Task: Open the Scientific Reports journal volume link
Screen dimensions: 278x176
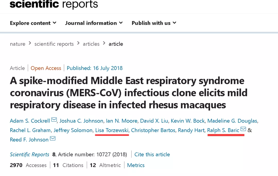Action: [30, 154]
